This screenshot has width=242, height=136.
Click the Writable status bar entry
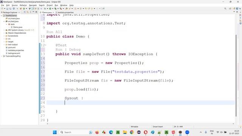(135, 127)
